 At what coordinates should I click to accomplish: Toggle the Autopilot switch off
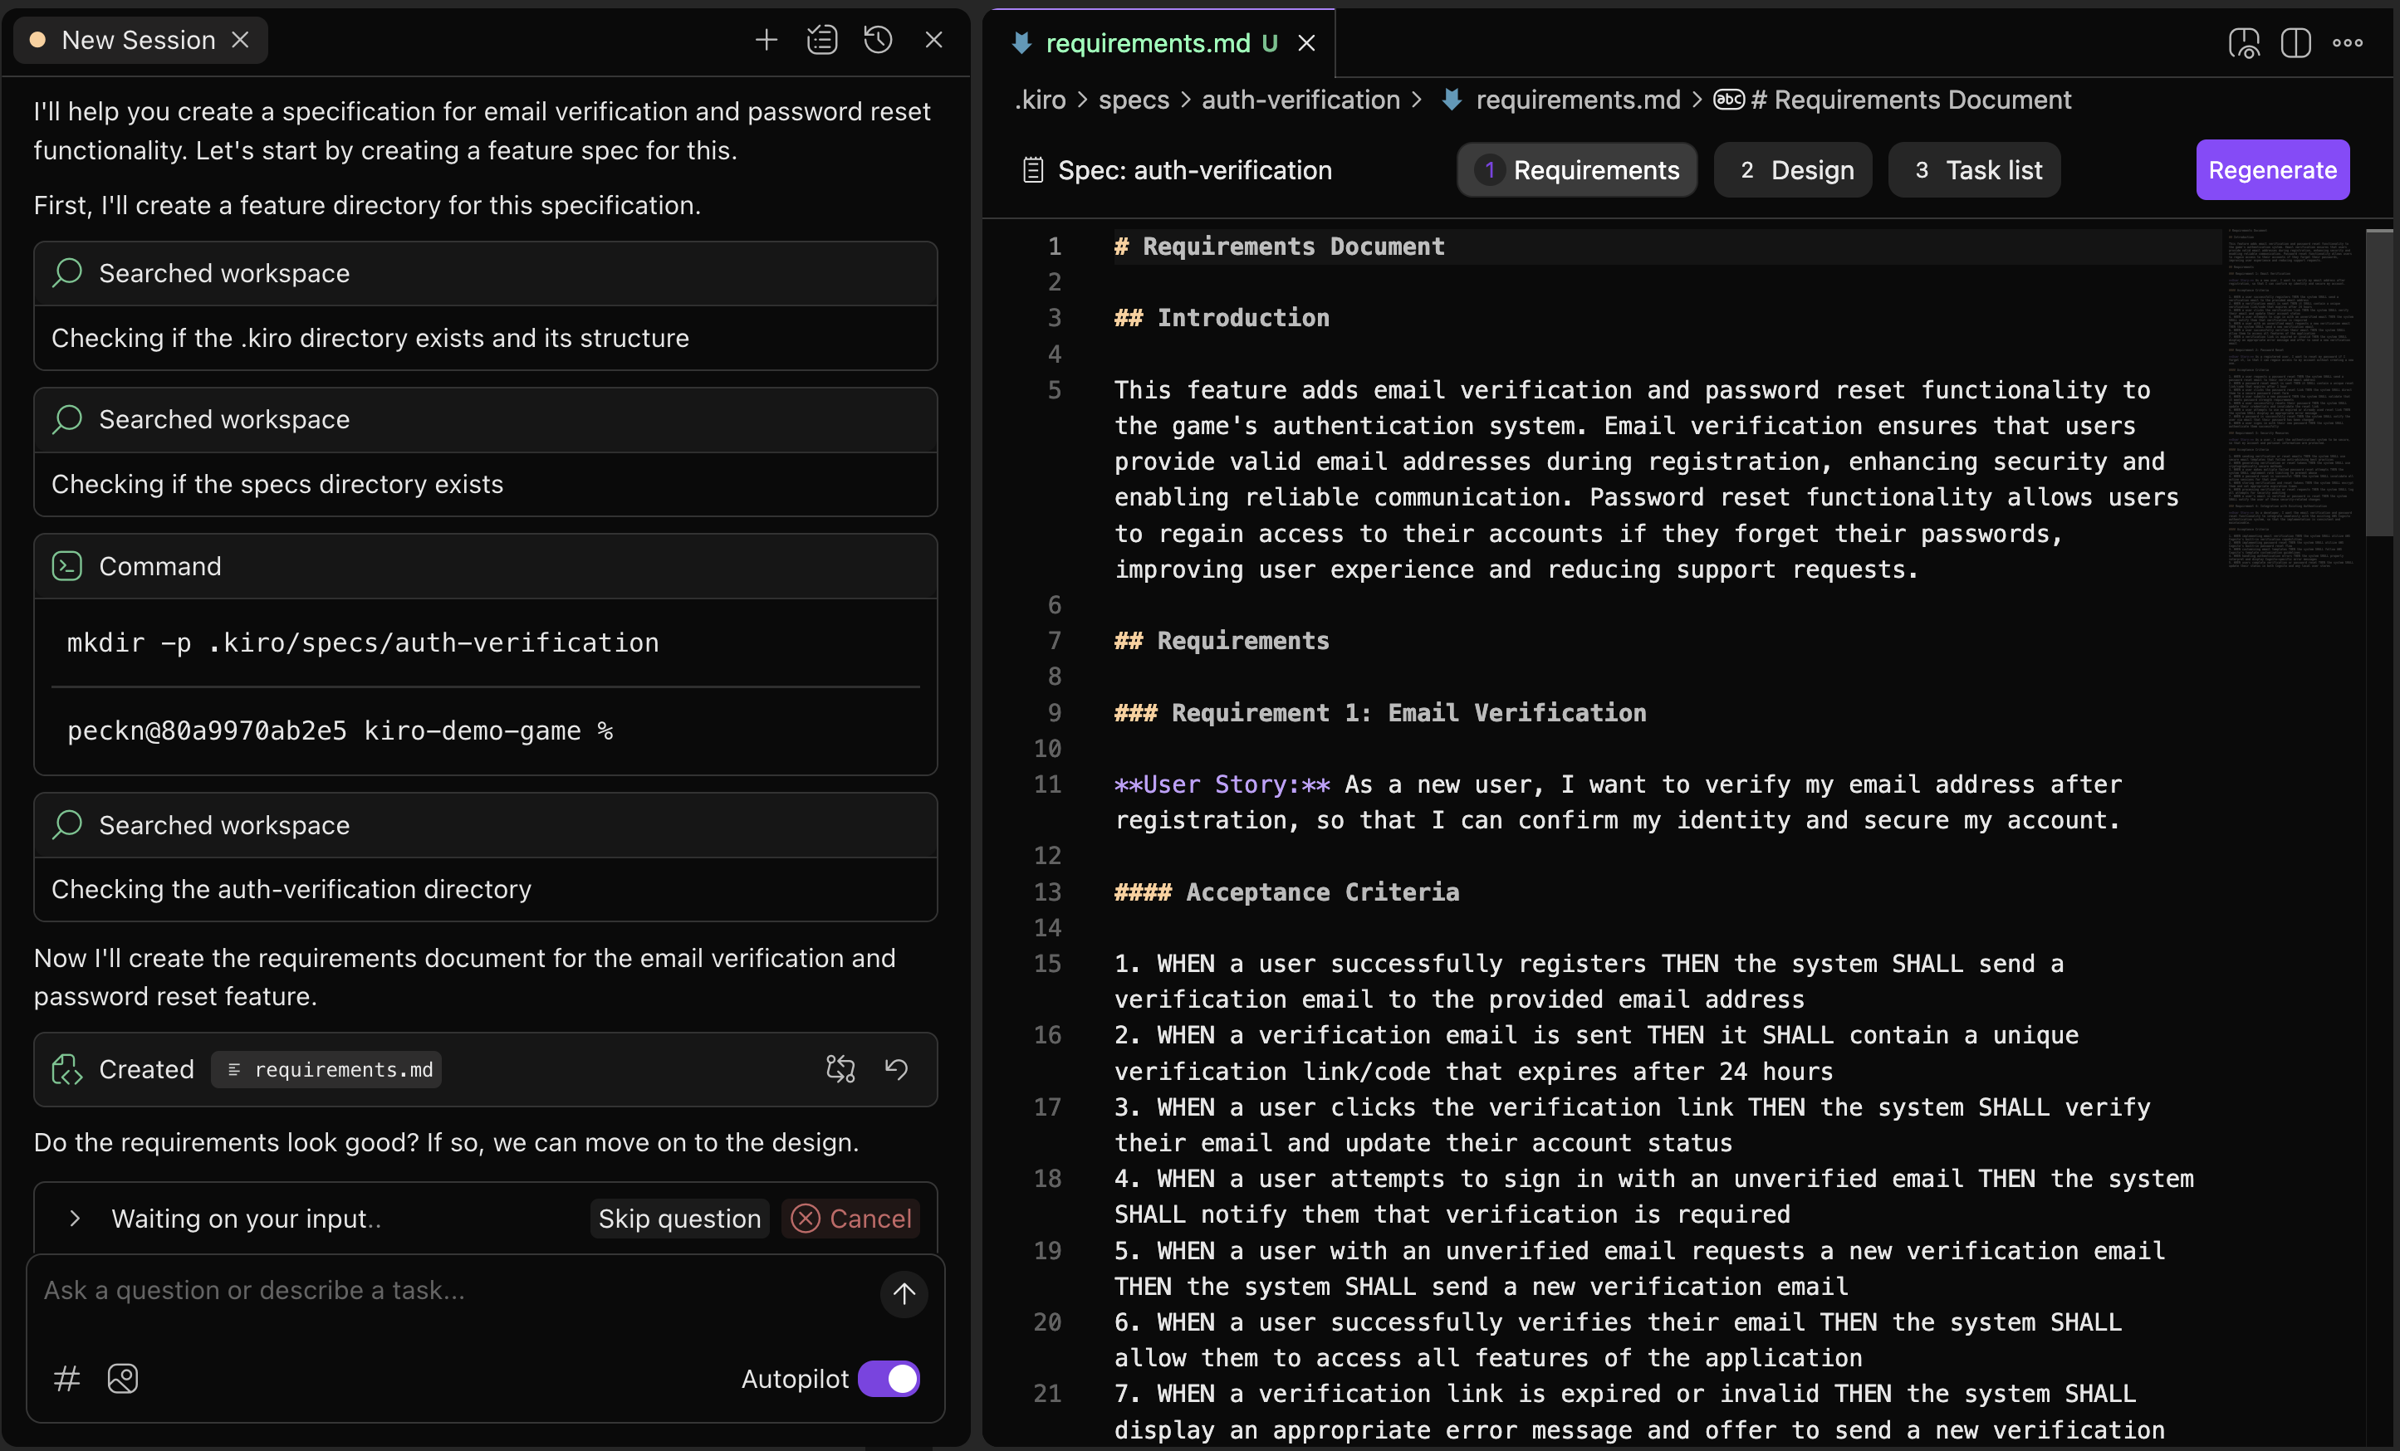click(x=889, y=1378)
